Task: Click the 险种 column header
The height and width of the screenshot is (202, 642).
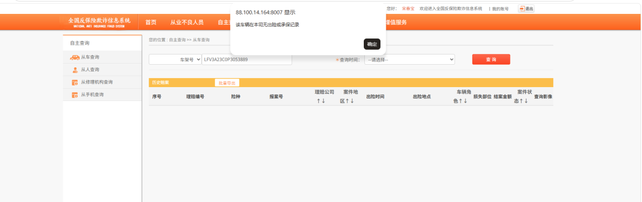Action: pyautogui.click(x=236, y=97)
